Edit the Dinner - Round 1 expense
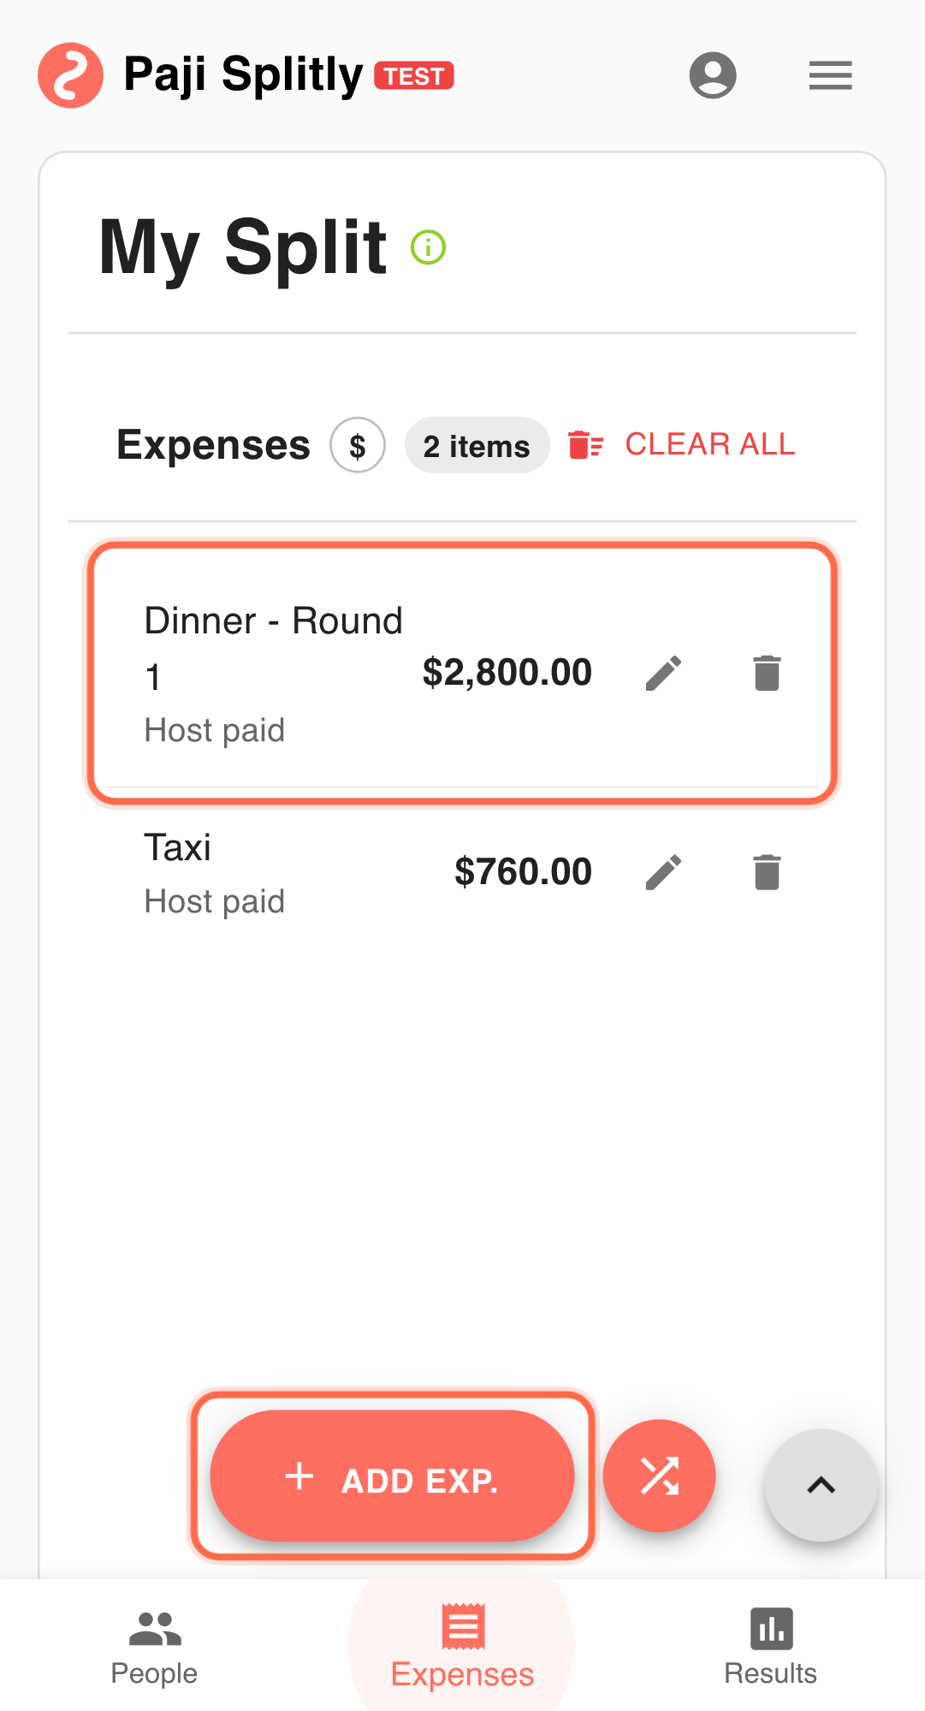Image resolution: width=925 pixels, height=1711 pixels. point(663,673)
